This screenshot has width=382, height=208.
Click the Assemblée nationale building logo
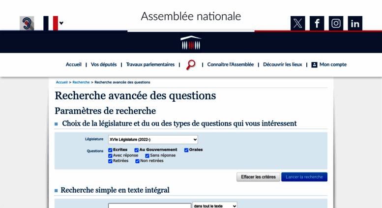[191, 43]
